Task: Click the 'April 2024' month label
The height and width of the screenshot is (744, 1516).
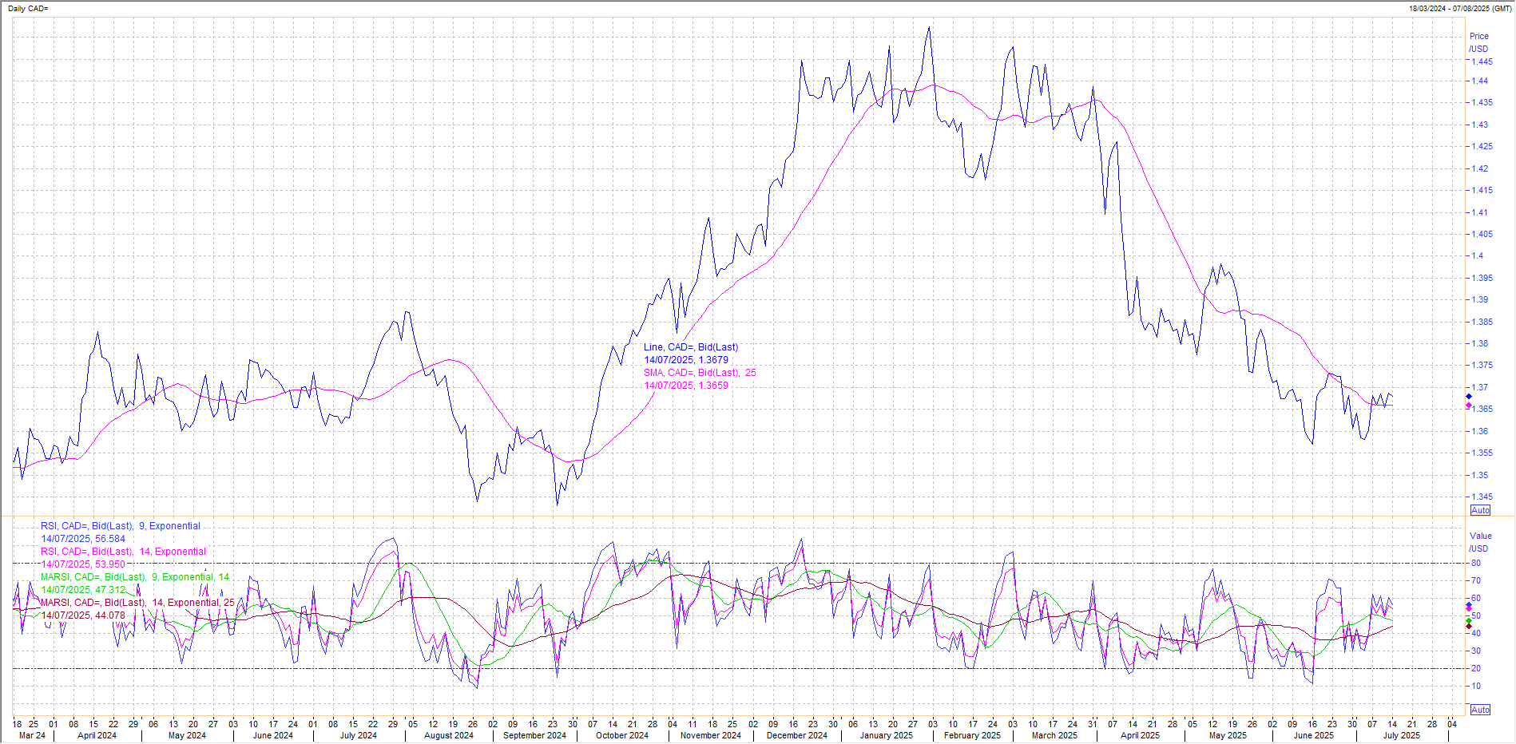Action: [97, 735]
